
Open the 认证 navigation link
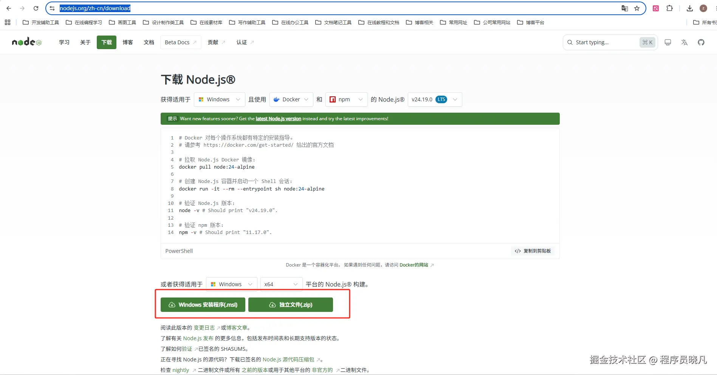[x=245, y=42]
